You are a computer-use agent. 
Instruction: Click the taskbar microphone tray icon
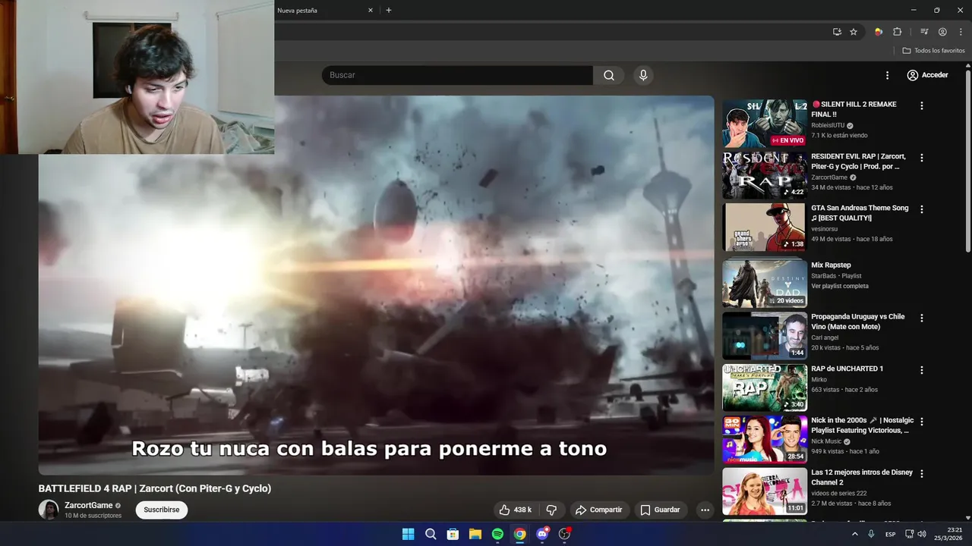(x=871, y=534)
